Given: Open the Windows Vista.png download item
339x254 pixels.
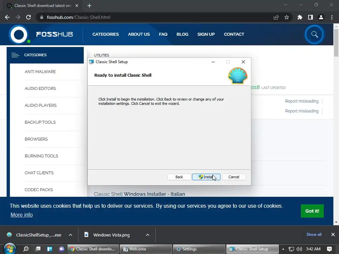Looking at the screenshot, I should click(x=107, y=235).
